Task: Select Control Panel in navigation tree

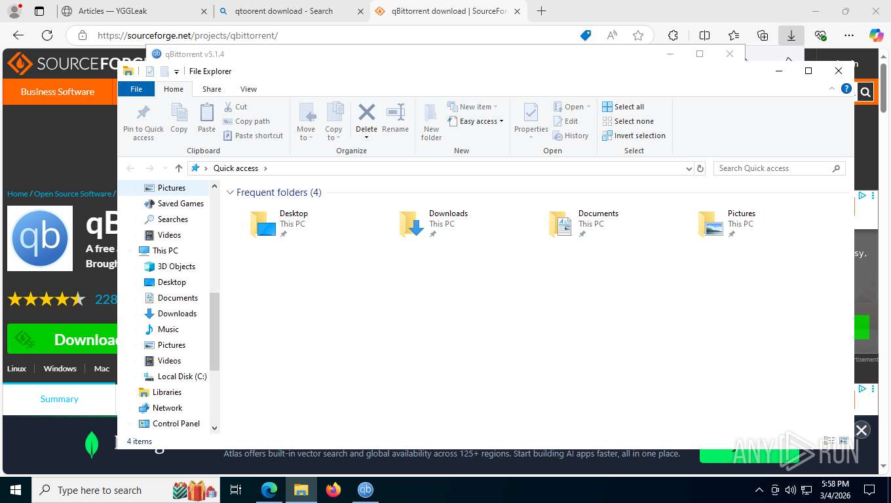Action: coord(169,424)
